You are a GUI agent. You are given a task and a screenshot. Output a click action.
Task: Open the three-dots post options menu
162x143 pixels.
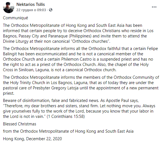tap(154, 7)
